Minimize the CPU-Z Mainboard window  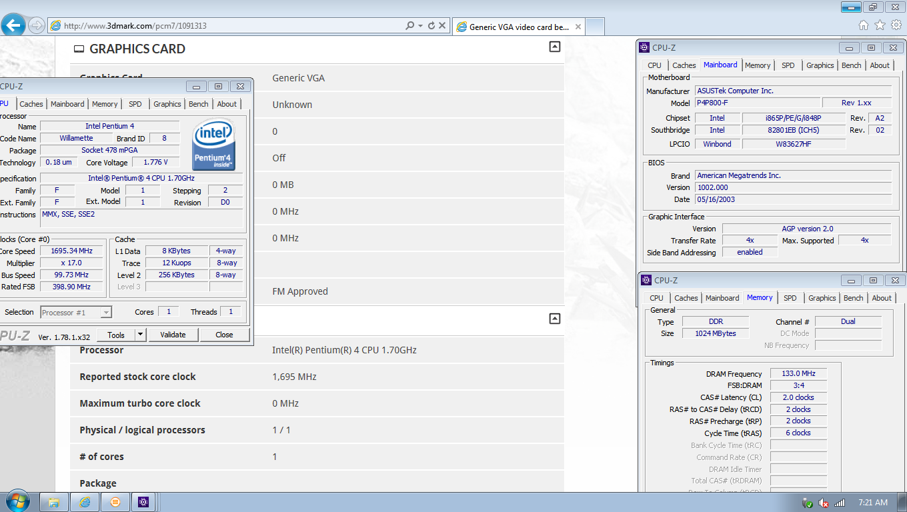click(849, 47)
